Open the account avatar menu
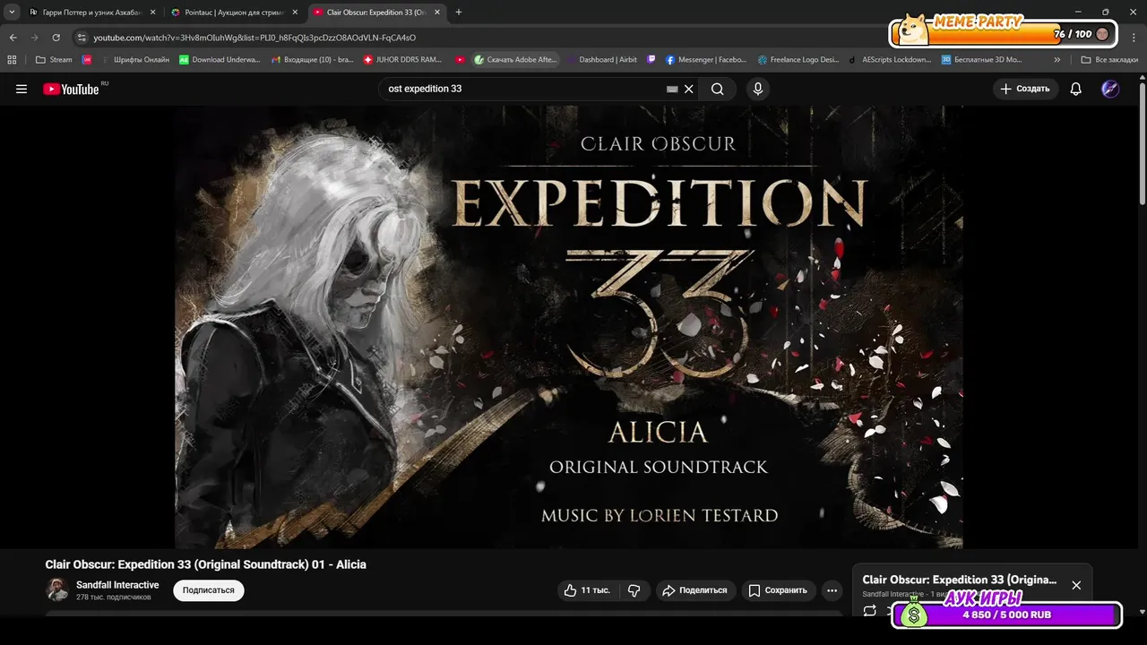The height and width of the screenshot is (645, 1147). click(1110, 89)
